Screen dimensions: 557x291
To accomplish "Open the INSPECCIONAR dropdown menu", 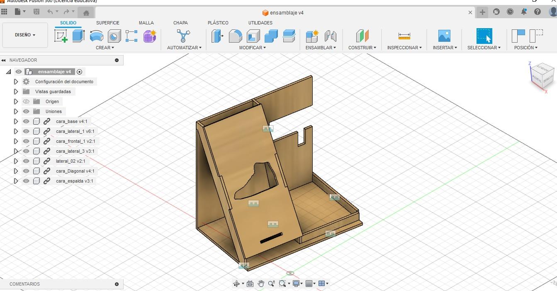I will tap(404, 48).
